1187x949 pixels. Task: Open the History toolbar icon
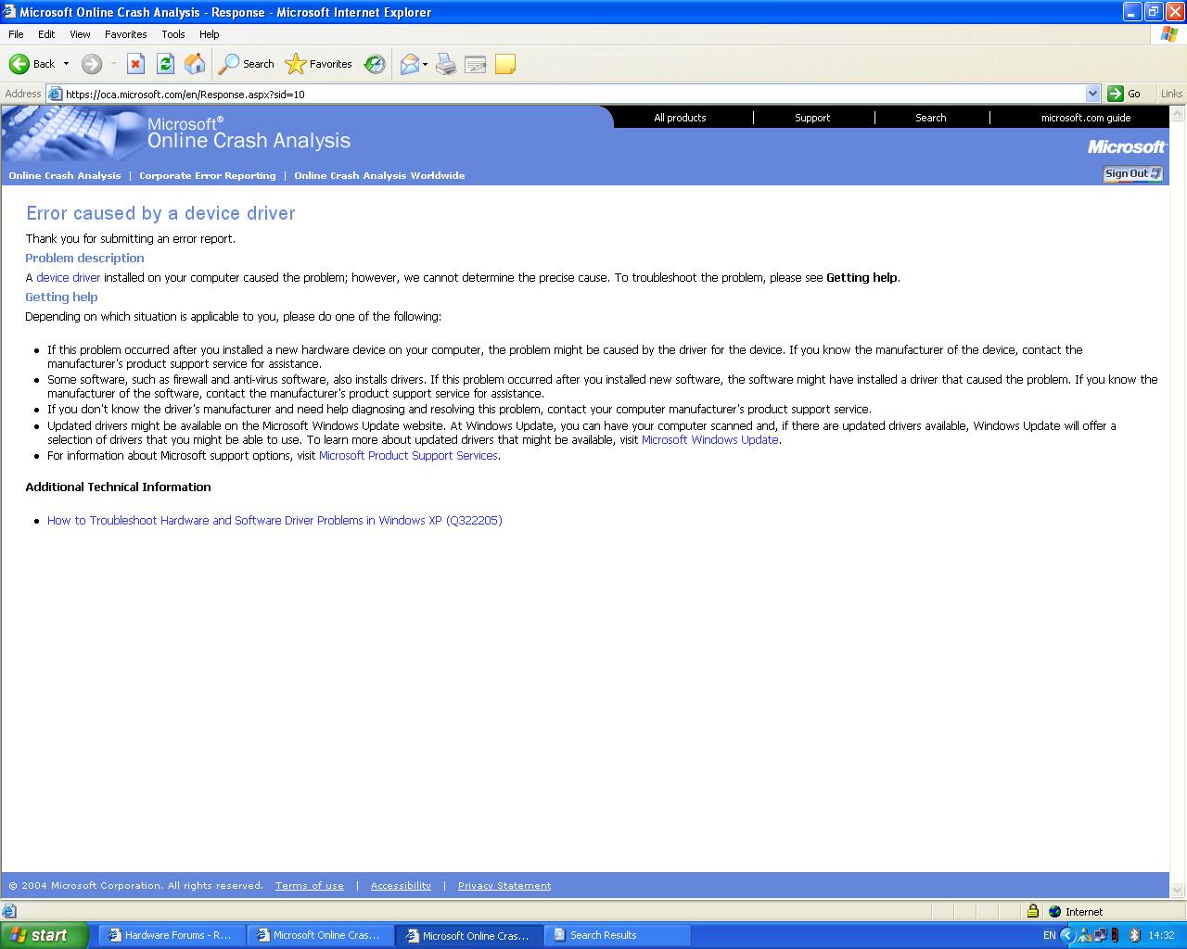[375, 64]
